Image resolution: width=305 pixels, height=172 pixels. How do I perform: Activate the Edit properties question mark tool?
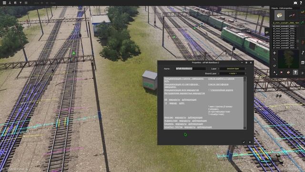point(295,72)
